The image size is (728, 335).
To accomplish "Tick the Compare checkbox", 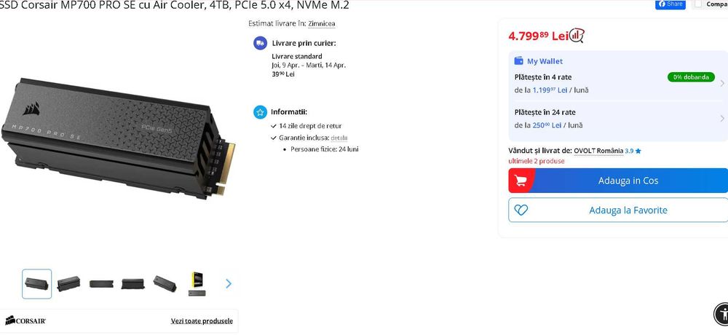I will 698,4.
